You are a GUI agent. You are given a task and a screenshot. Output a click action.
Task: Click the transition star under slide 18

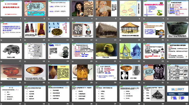pos(25,61)
